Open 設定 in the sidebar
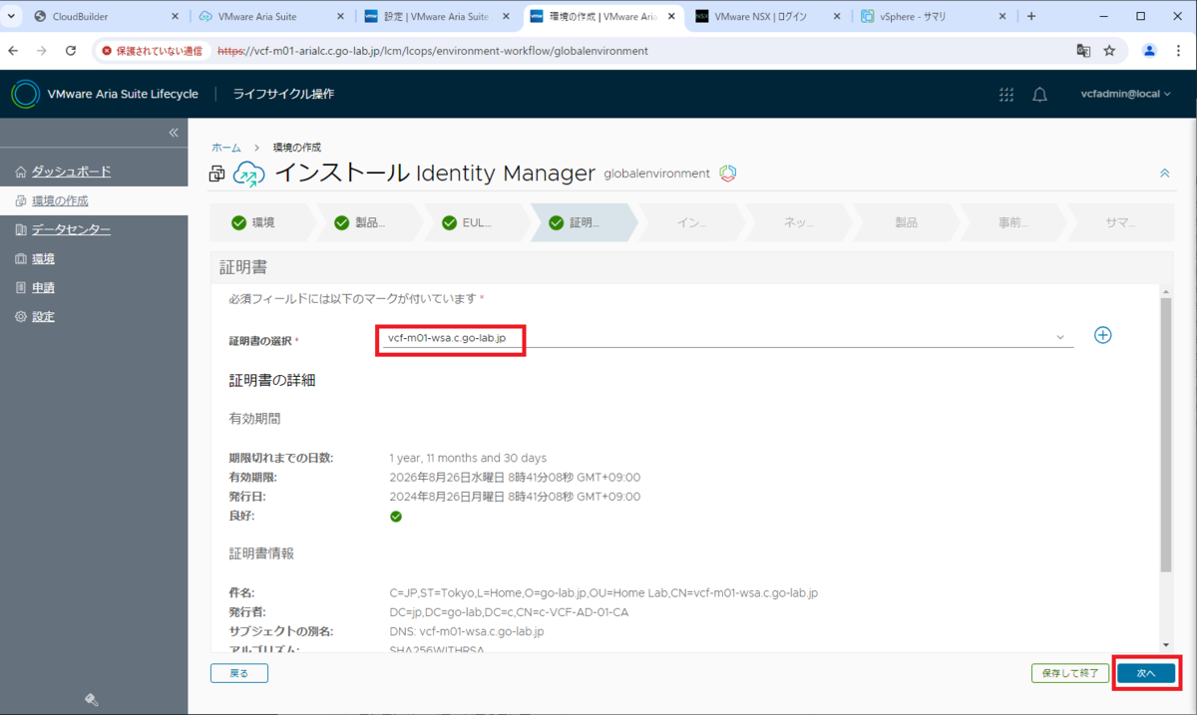 (43, 316)
